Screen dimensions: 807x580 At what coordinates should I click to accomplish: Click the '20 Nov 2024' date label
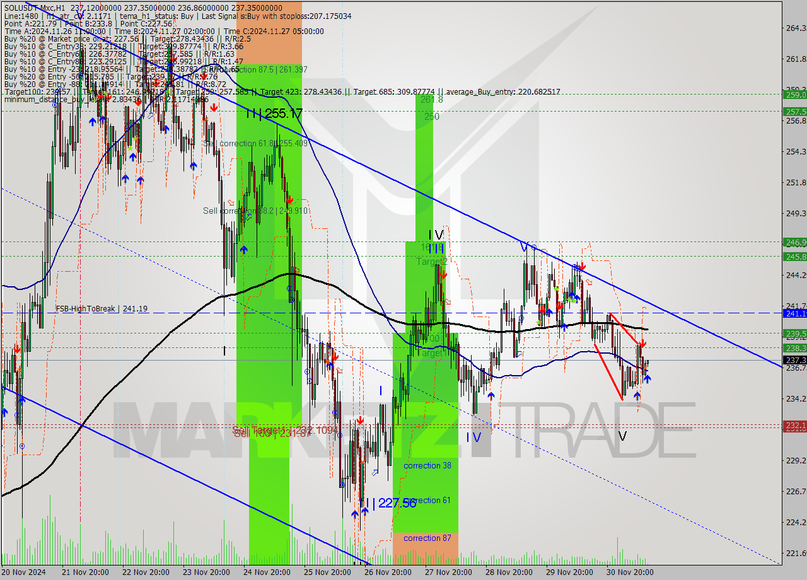(x=24, y=572)
